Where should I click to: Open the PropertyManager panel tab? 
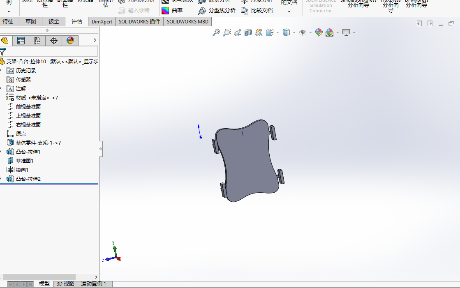click(x=21, y=40)
